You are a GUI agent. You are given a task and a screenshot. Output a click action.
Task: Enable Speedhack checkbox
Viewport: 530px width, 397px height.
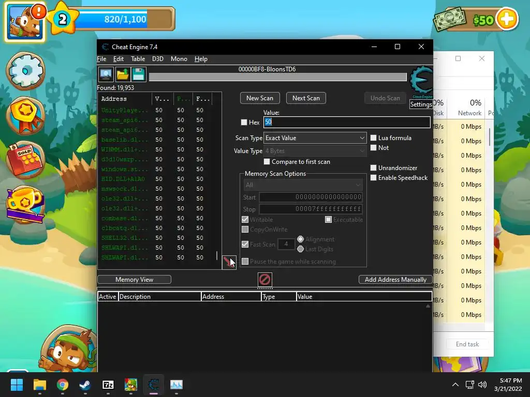(x=374, y=178)
